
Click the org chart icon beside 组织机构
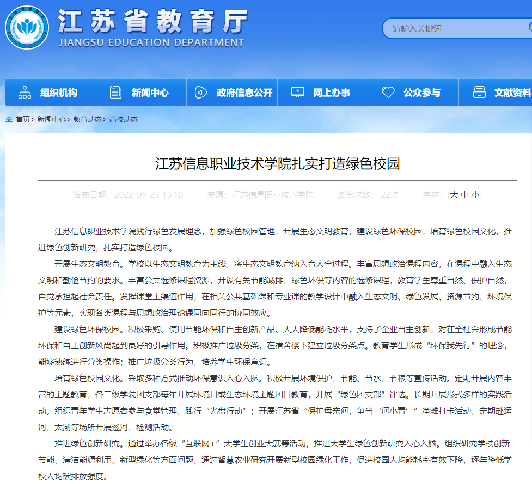(x=25, y=92)
